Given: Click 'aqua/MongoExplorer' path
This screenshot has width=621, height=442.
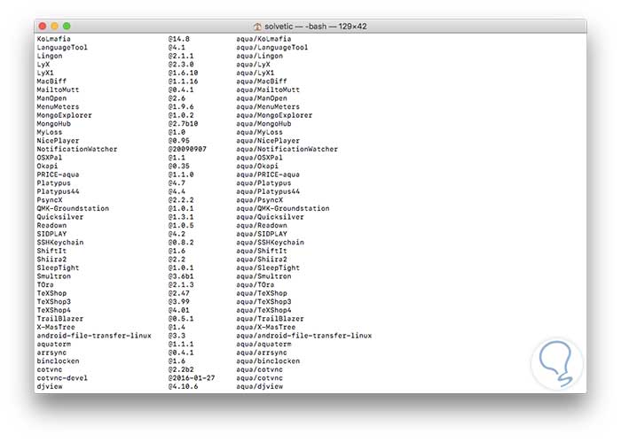Looking at the screenshot, I should pos(274,115).
